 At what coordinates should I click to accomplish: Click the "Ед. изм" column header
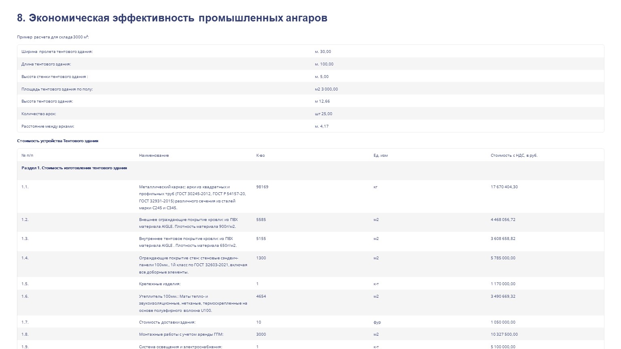tap(380, 156)
